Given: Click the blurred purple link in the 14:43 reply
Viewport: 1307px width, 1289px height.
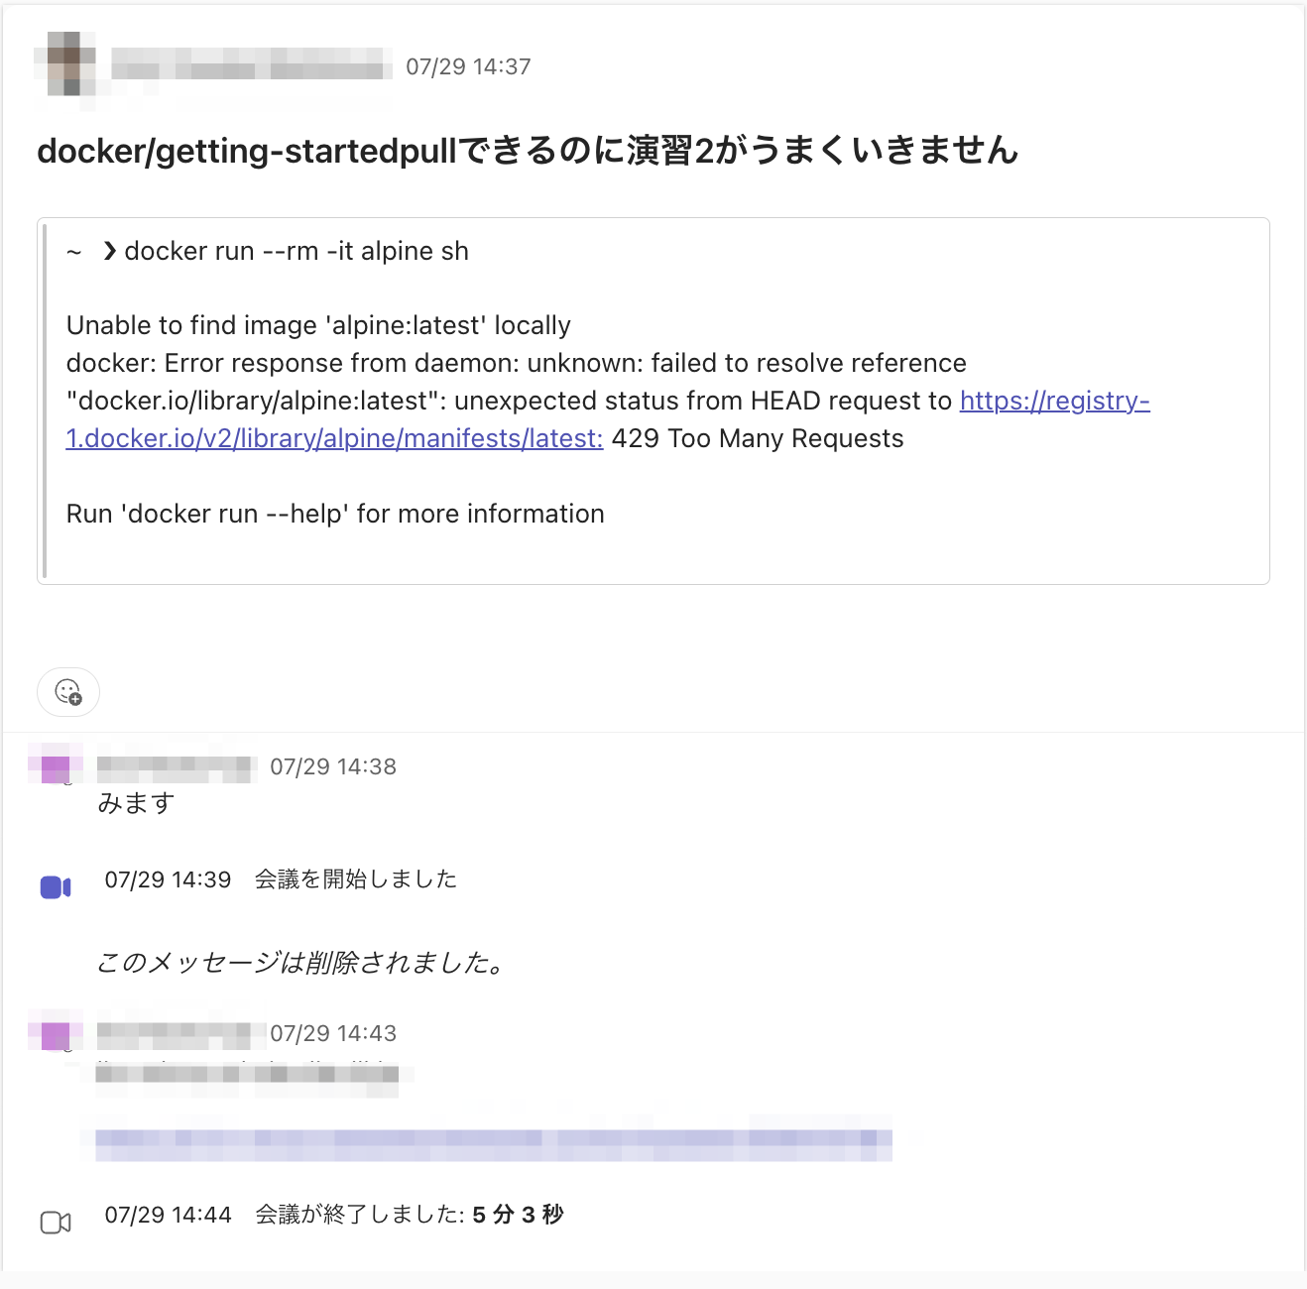Looking at the screenshot, I should tap(494, 1144).
